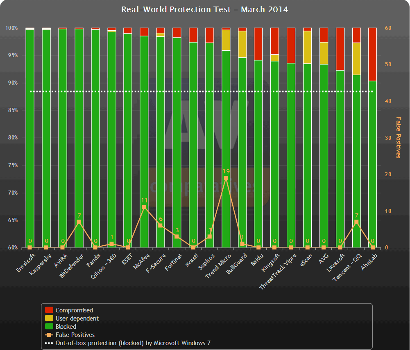
Task: Click the Sophos false positives marker
Action: (x=209, y=236)
